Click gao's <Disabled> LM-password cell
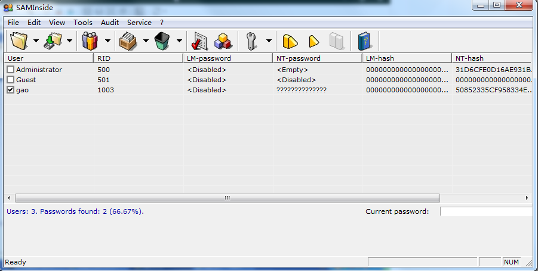538x271 pixels. [x=207, y=90]
